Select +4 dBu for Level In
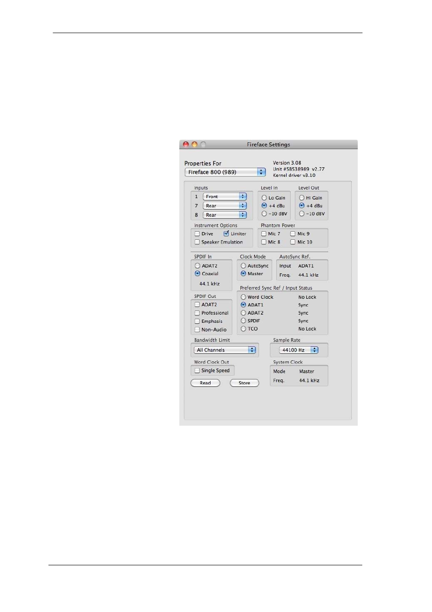 (264, 206)
